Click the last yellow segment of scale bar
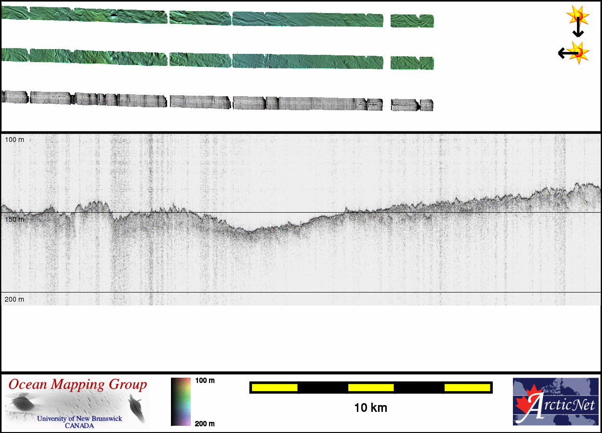The width and height of the screenshot is (602, 433). pos(467,387)
